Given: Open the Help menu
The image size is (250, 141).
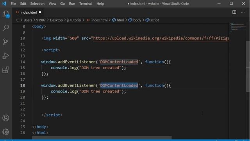Looking at the screenshot, I should point(100,4).
